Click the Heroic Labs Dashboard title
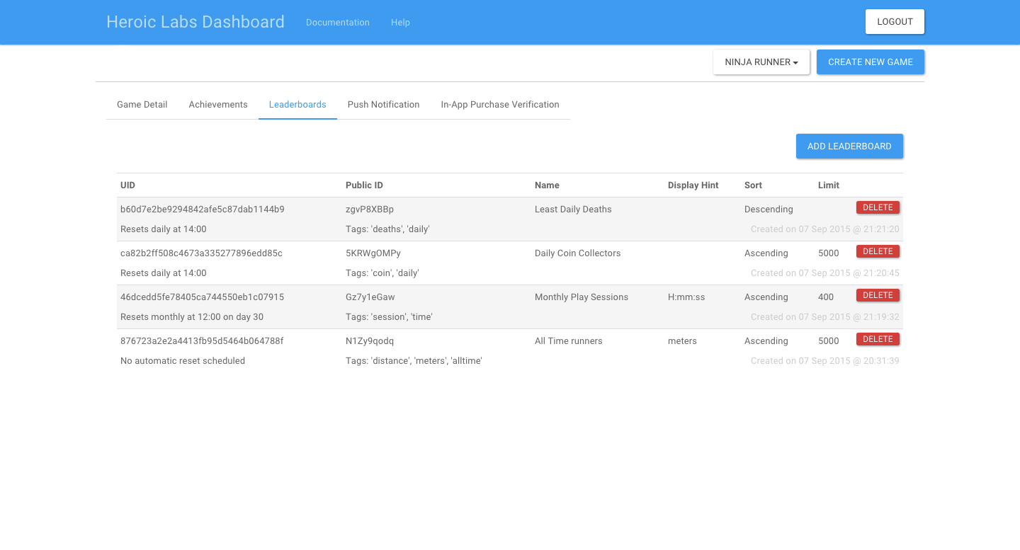1020x550 pixels. (x=195, y=22)
